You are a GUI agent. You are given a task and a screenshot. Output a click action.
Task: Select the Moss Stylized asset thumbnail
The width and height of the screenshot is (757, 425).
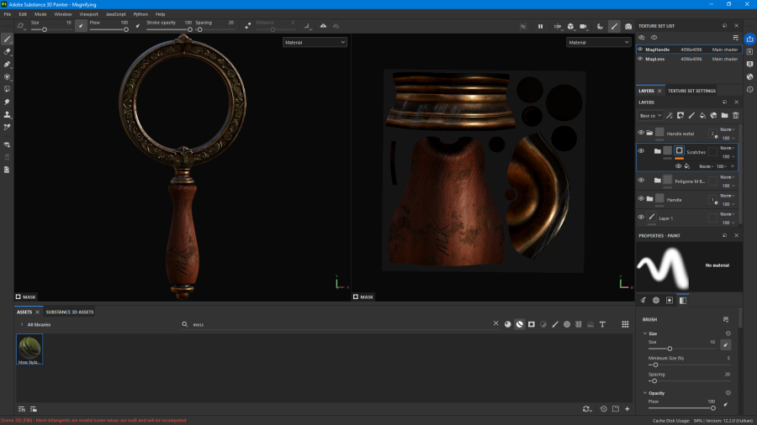click(29, 349)
